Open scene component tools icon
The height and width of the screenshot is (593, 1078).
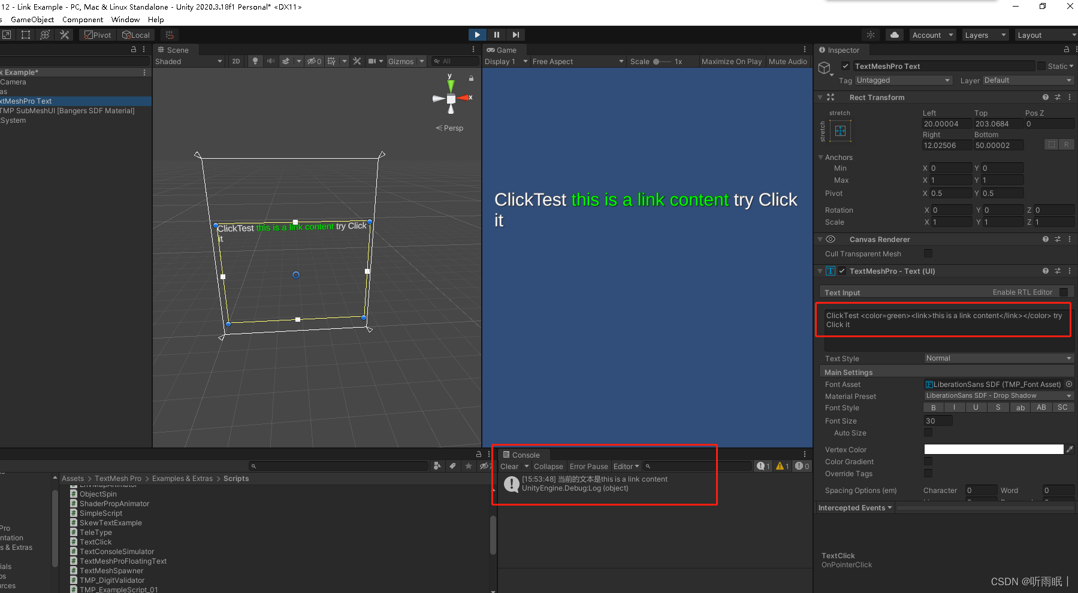tap(357, 61)
